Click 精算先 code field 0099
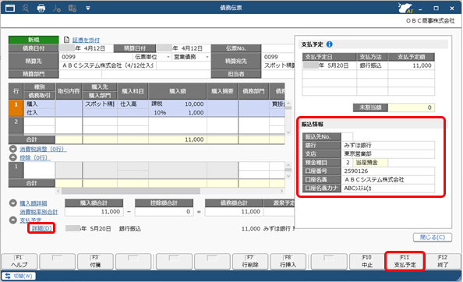The width and height of the screenshot is (463, 282). pos(96,57)
